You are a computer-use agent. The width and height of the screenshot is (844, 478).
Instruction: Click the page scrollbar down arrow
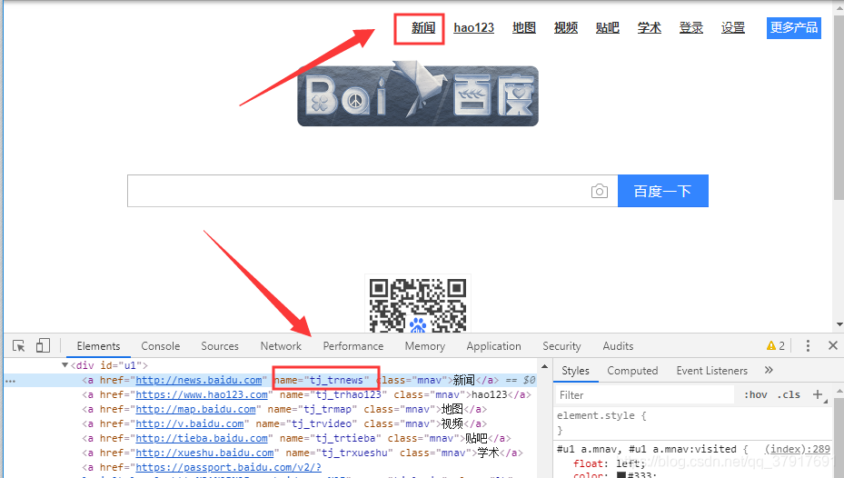[x=839, y=324]
